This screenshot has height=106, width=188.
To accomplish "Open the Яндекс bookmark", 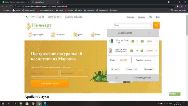I will click(113, 10).
